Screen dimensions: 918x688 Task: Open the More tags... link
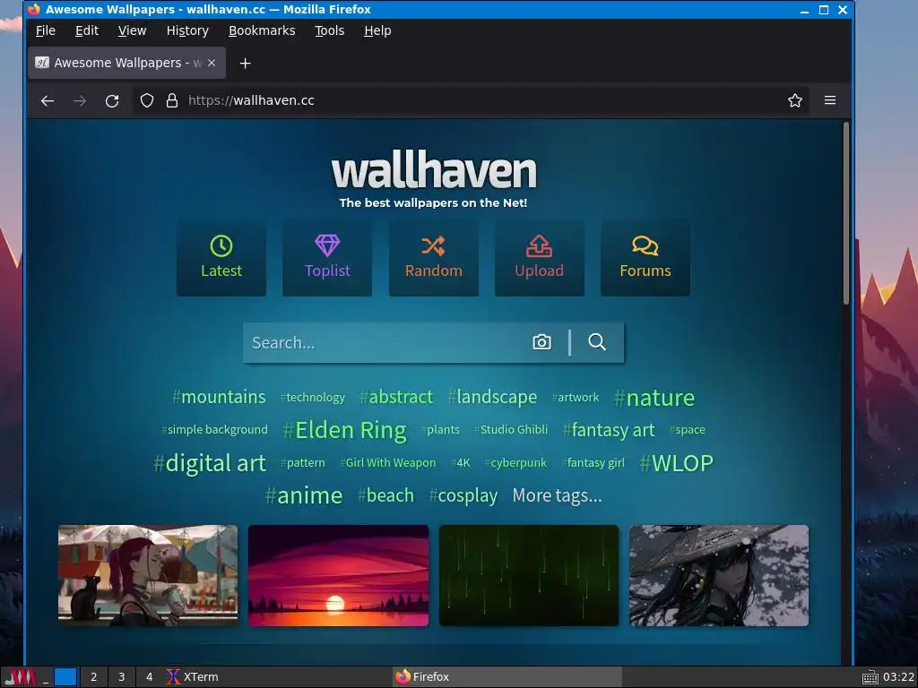click(557, 495)
